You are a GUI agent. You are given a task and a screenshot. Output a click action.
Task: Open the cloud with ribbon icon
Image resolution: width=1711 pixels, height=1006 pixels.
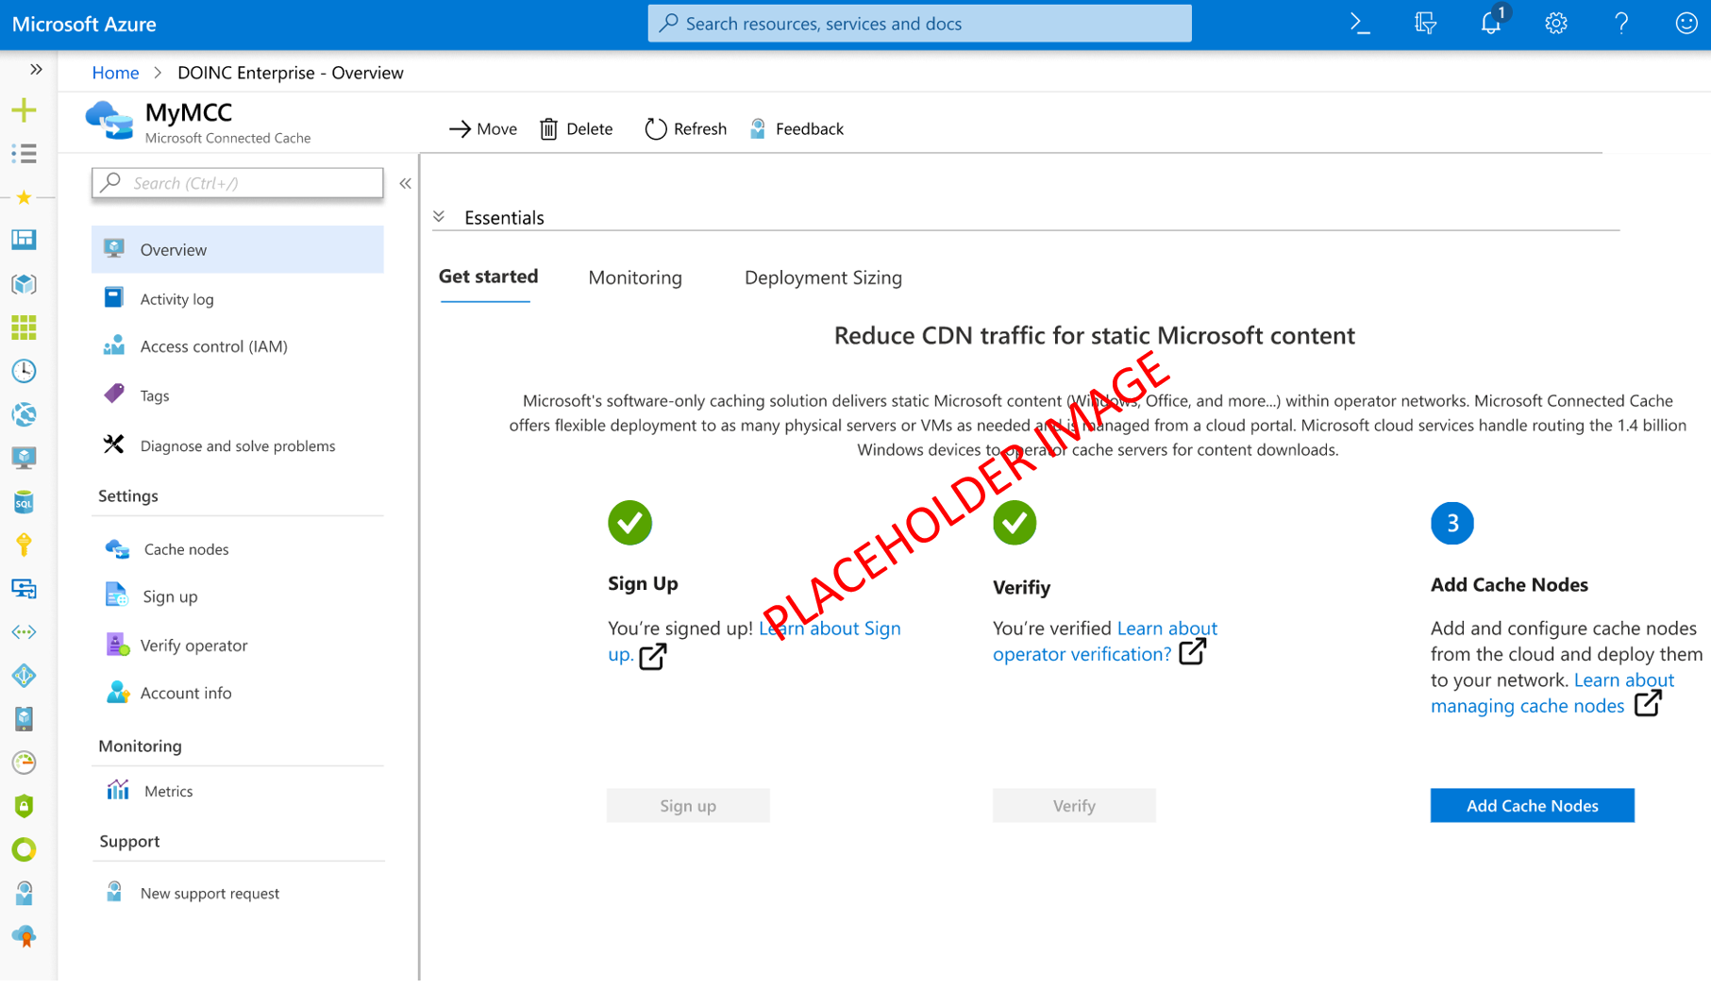(24, 936)
